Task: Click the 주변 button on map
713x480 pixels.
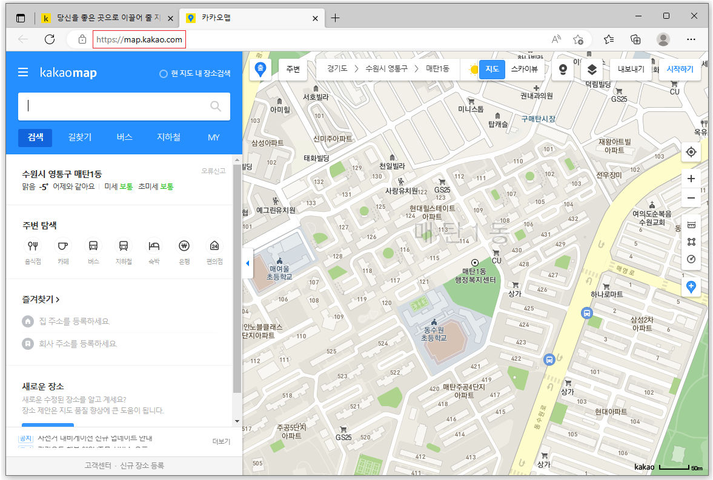Action: click(x=293, y=69)
